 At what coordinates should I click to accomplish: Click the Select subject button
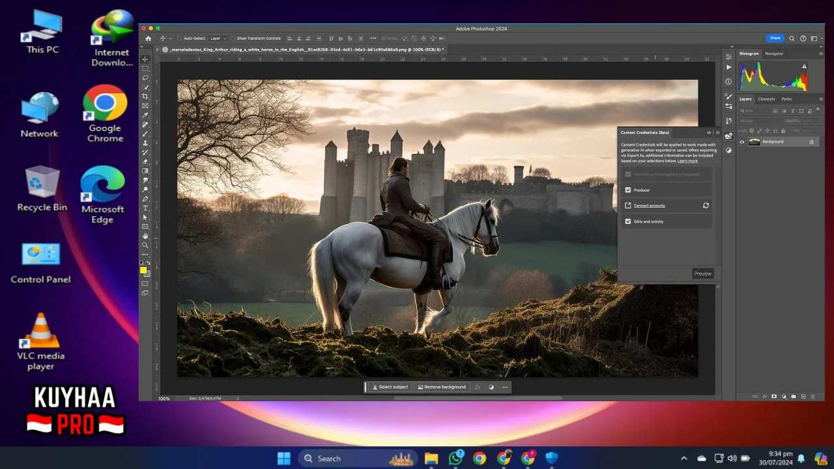coord(390,387)
